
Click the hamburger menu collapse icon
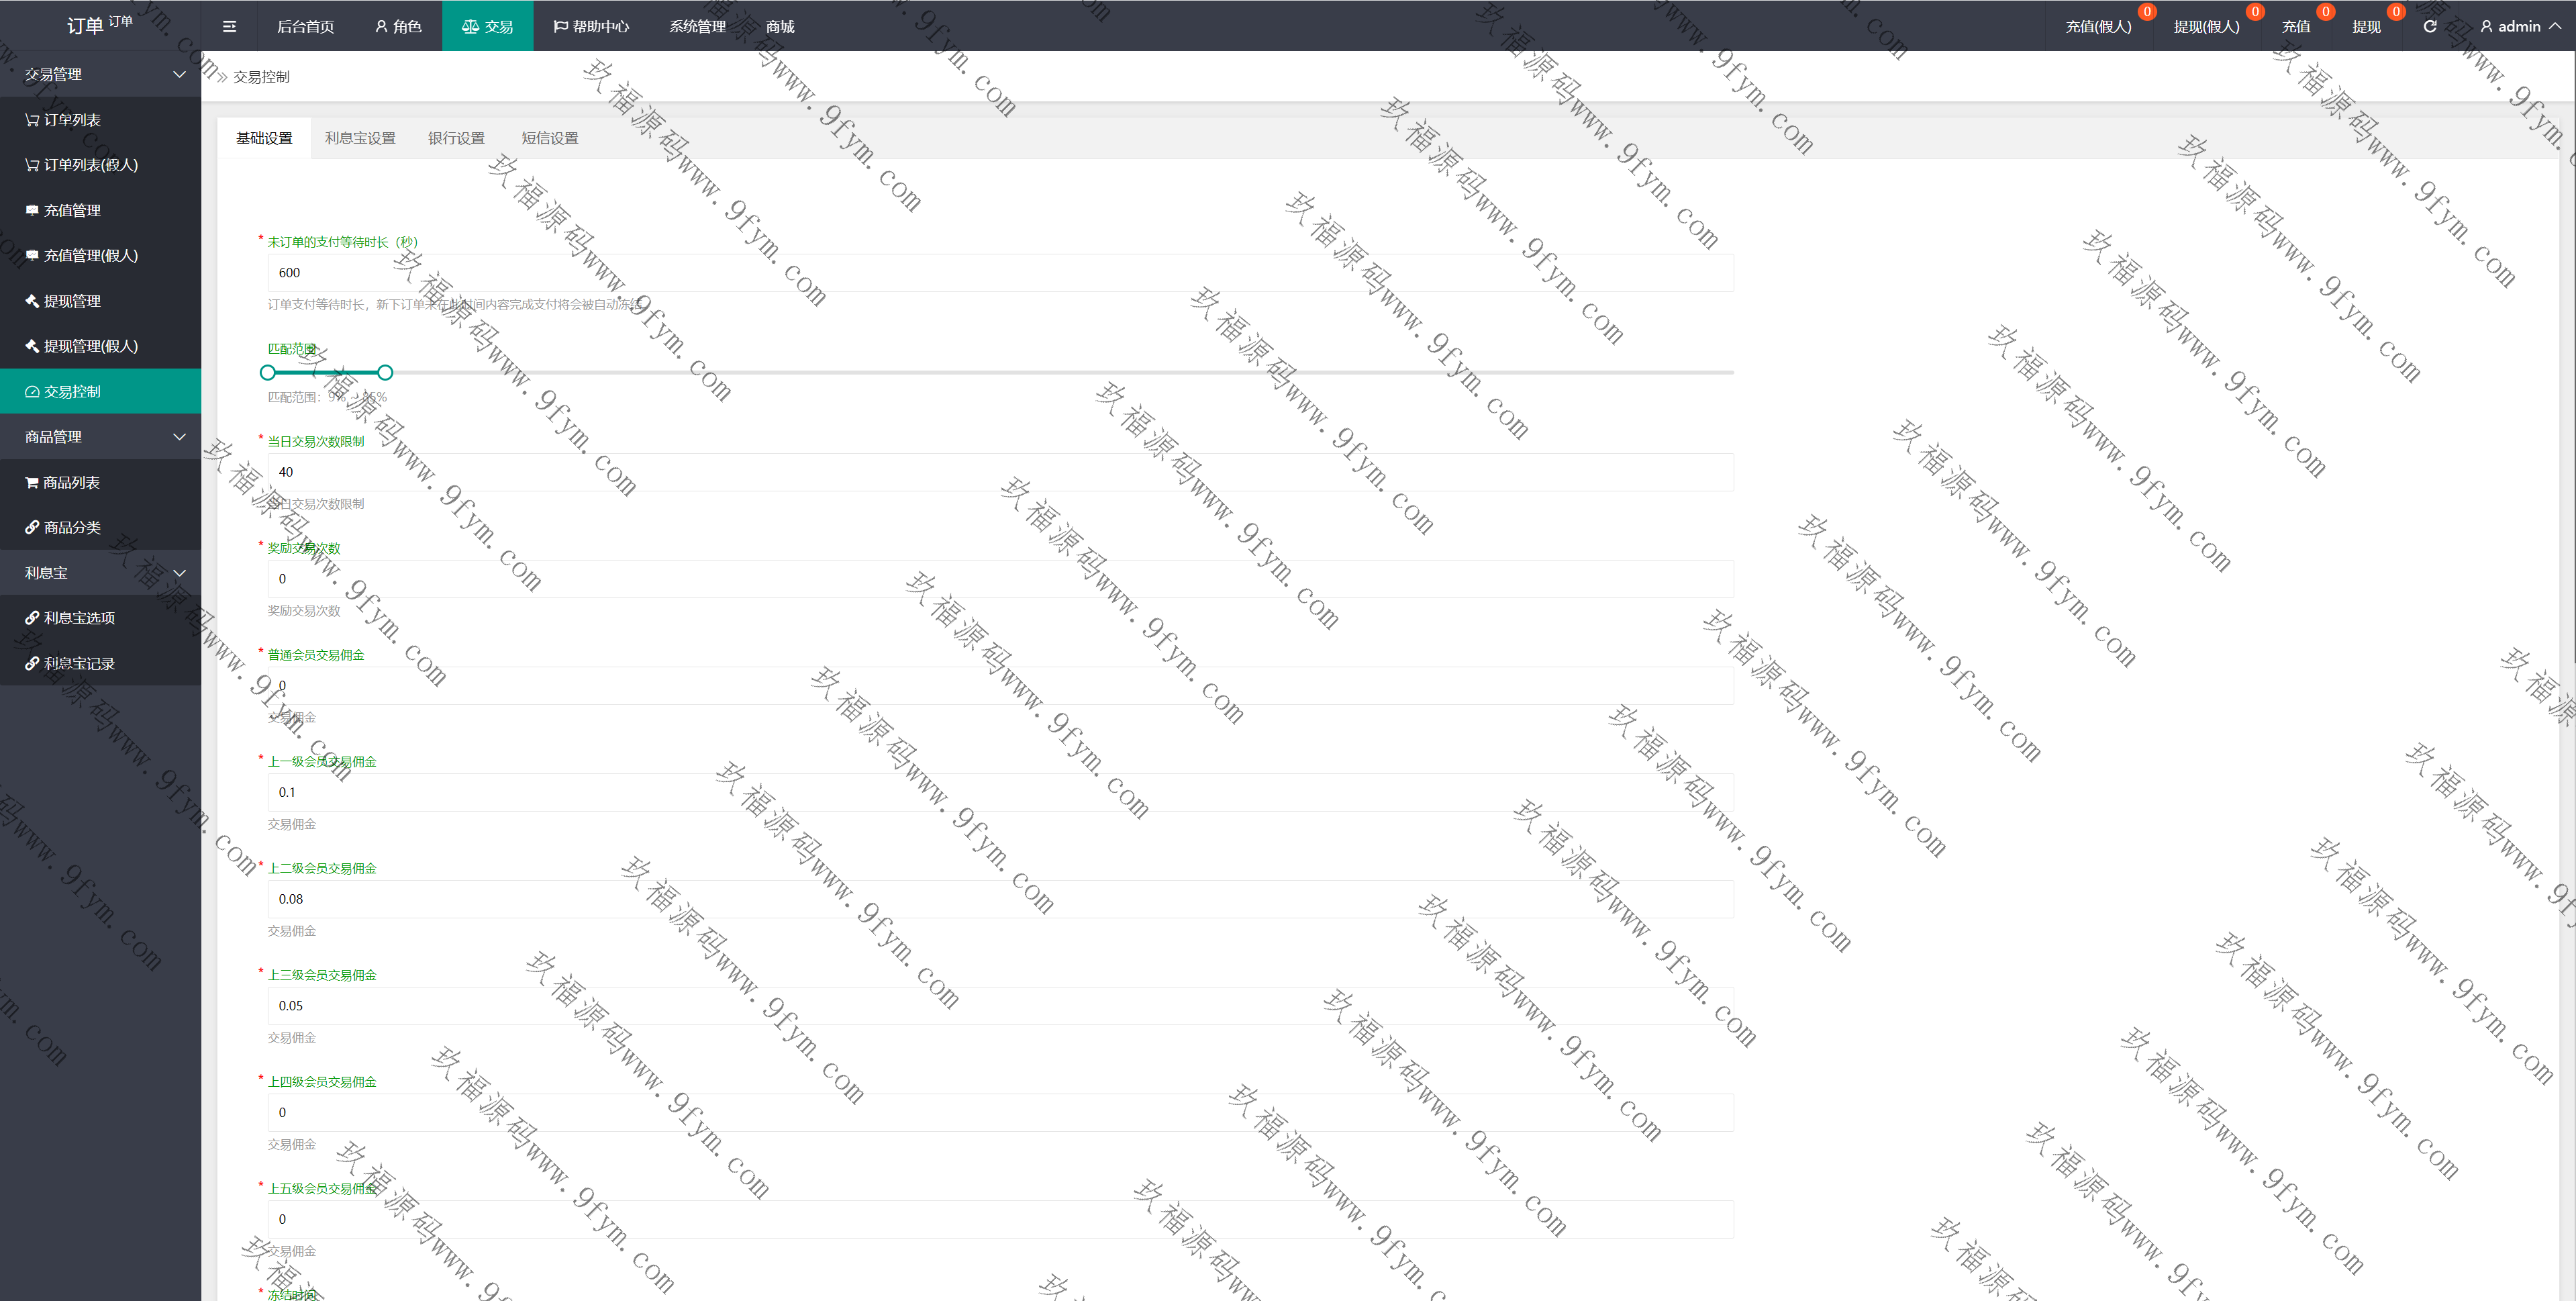[229, 27]
